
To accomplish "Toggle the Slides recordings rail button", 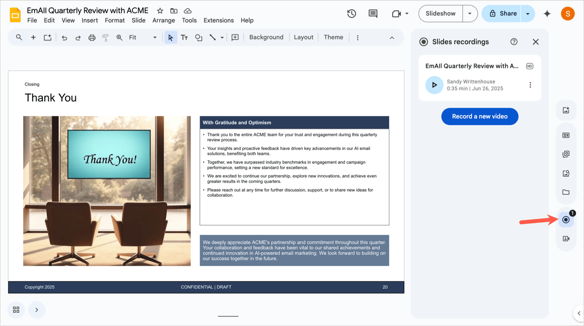I will (566, 219).
